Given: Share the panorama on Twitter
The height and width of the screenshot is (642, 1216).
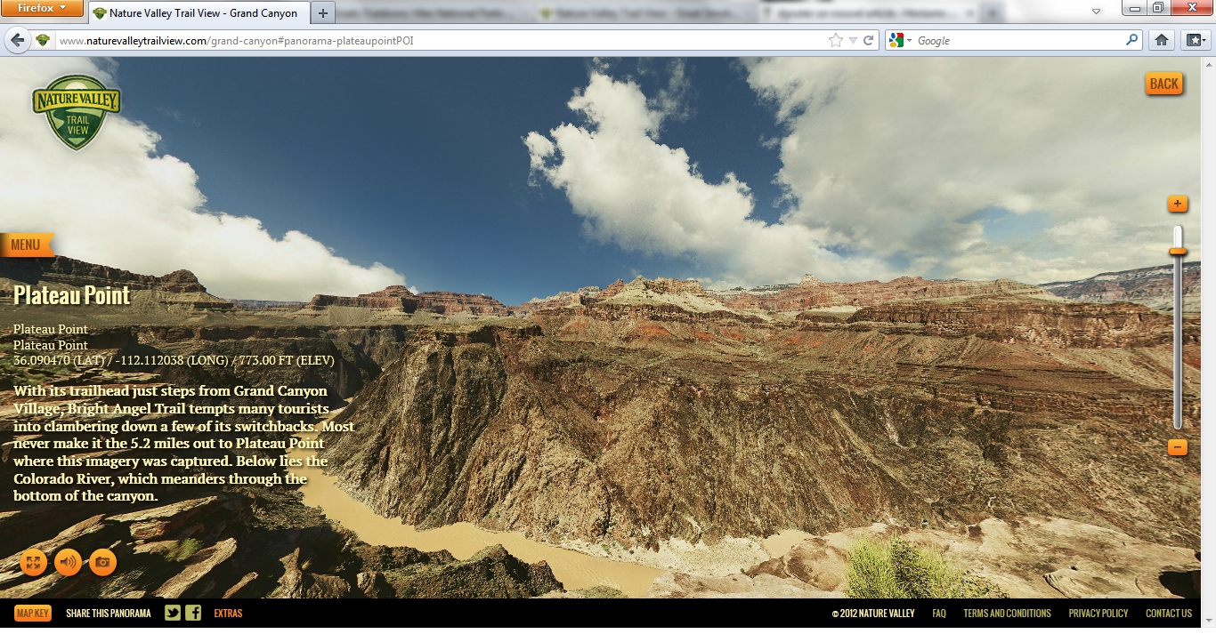Looking at the screenshot, I should (x=172, y=613).
